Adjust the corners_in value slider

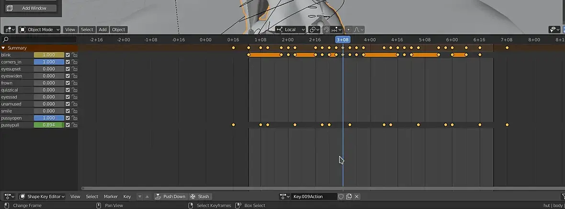(x=49, y=62)
